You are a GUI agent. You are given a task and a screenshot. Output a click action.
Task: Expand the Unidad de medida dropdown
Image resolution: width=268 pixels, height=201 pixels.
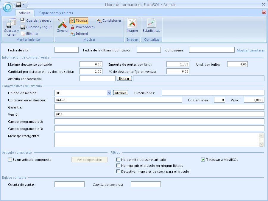109,93
